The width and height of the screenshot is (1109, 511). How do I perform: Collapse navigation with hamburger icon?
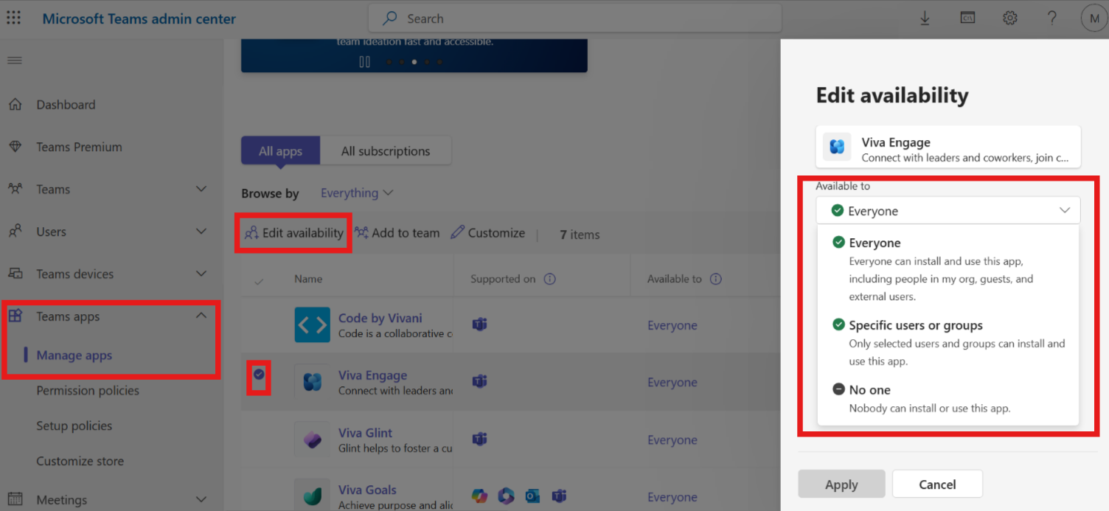(14, 60)
